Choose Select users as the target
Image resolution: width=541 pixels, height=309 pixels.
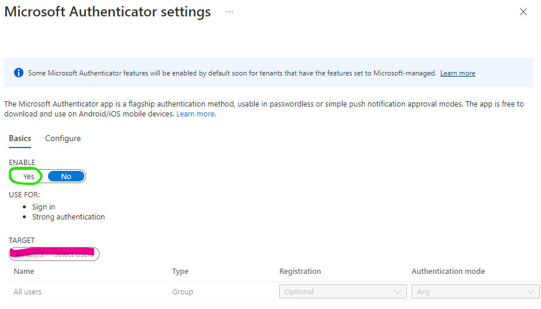tap(73, 254)
